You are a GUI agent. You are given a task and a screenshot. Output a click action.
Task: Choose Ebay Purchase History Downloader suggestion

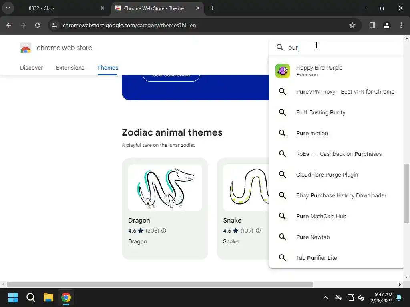point(336,195)
